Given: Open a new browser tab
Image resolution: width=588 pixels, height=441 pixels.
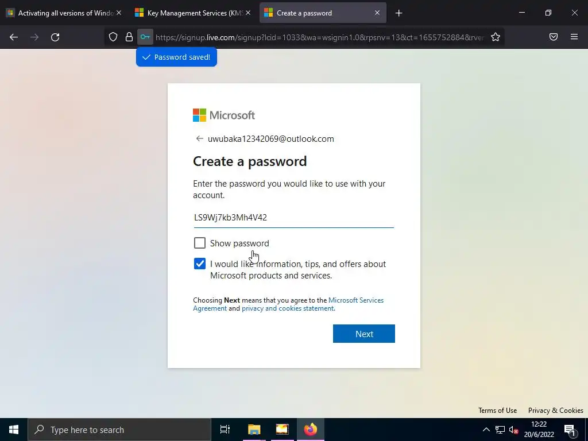Looking at the screenshot, I should tap(399, 13).
